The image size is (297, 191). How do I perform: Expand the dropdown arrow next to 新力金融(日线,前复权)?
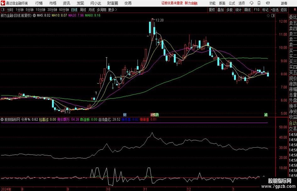click(x=34, y=15)
